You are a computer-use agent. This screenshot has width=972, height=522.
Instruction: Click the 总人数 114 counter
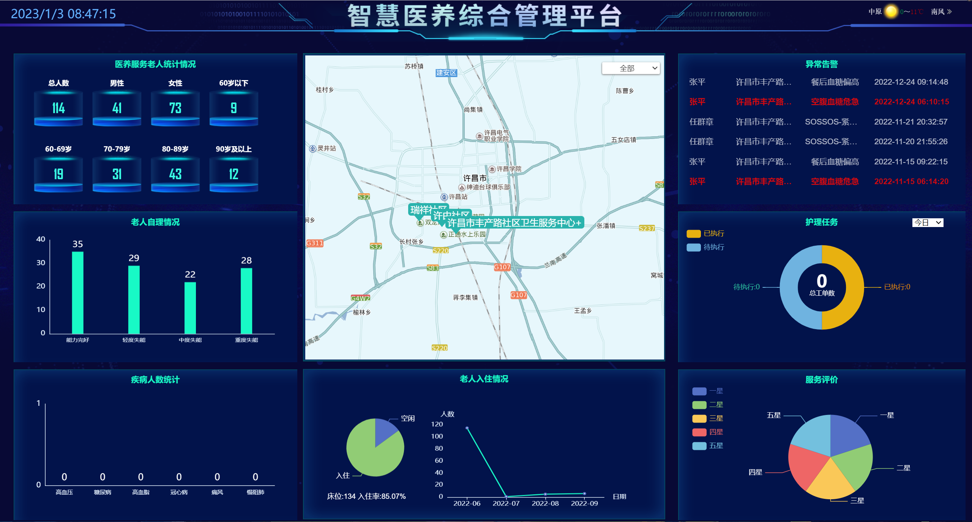point(58,108)
